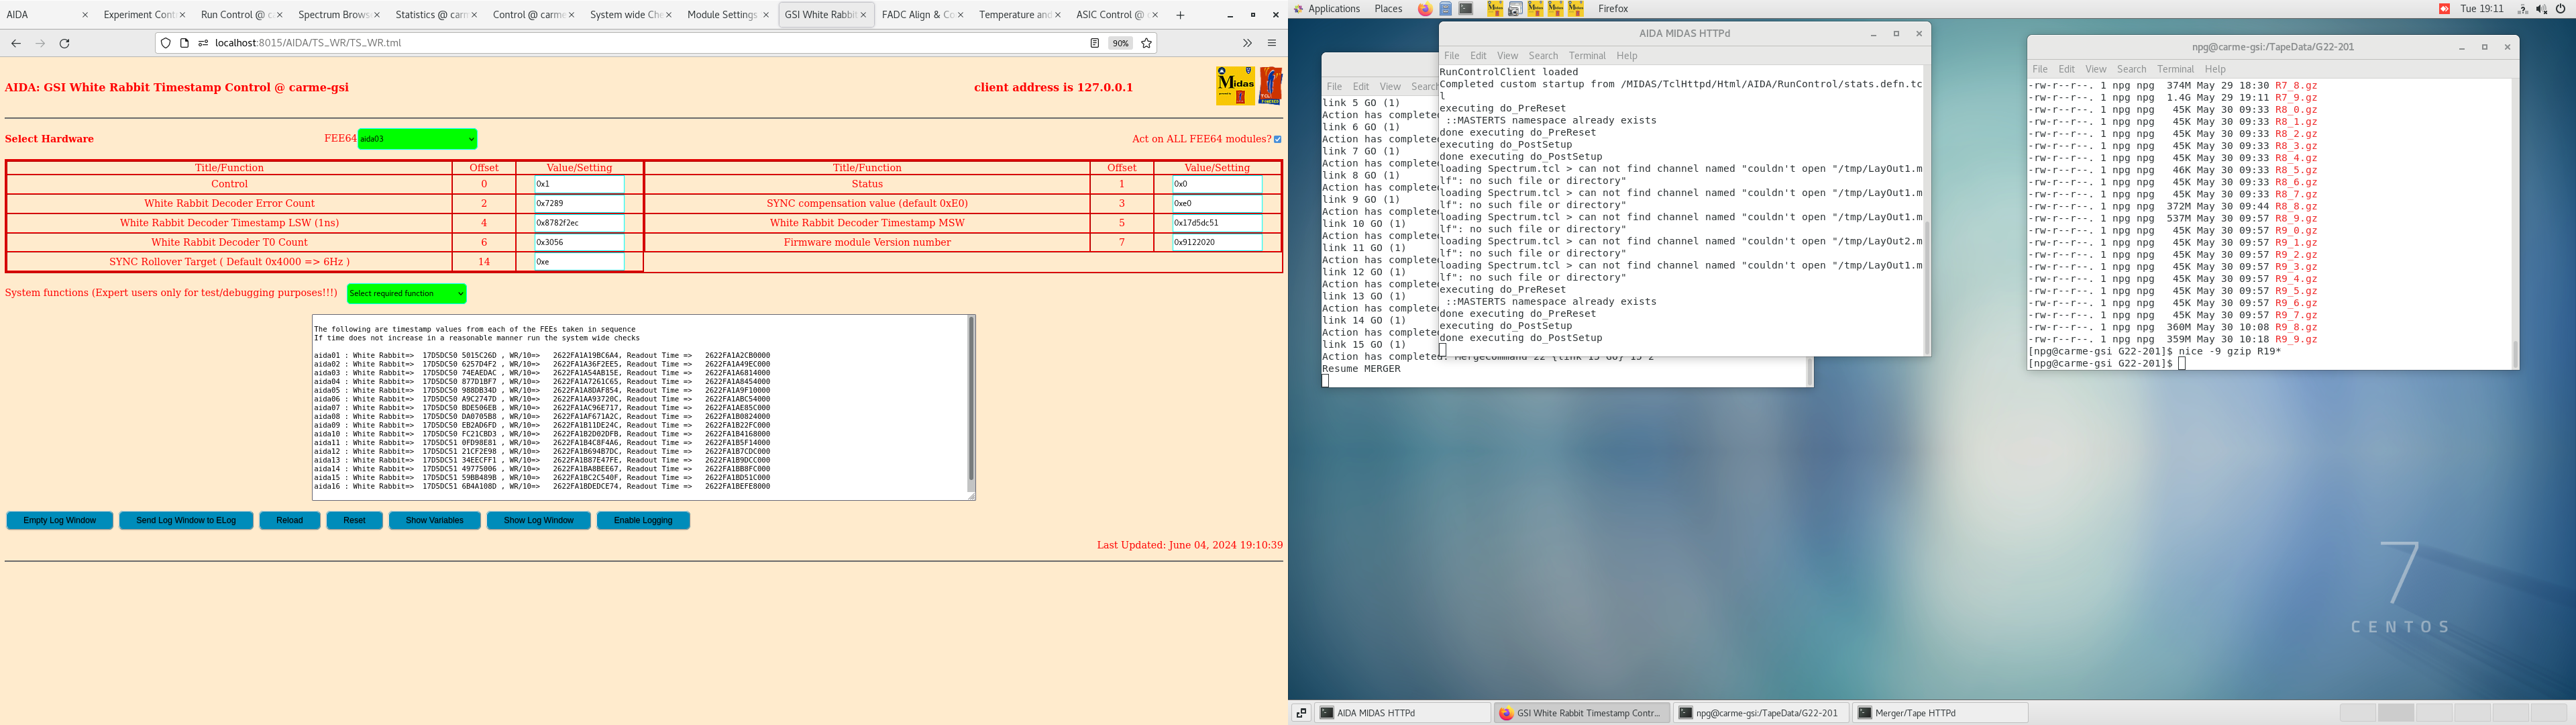2576x725 pixels.
Task: Bookmark page with the star icon
Action: 1147,43
